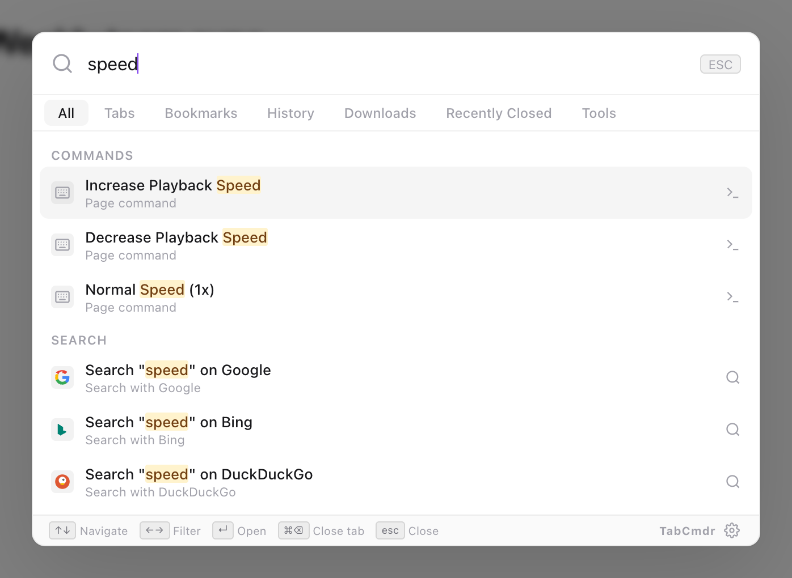Click the esc key hint in footer

[x=390, y=530]
